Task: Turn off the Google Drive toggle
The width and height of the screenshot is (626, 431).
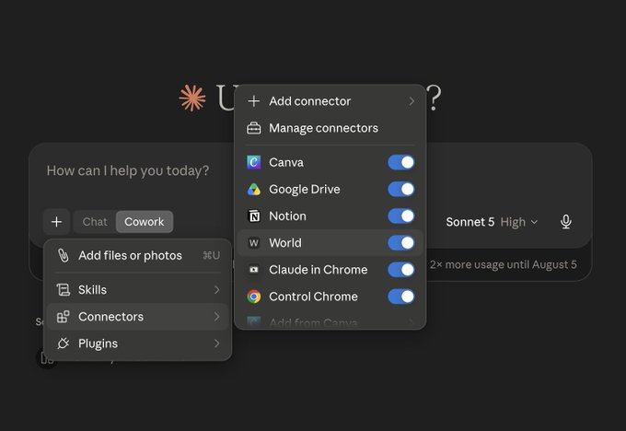Action: pyautogui.click(x=401, y=190)
